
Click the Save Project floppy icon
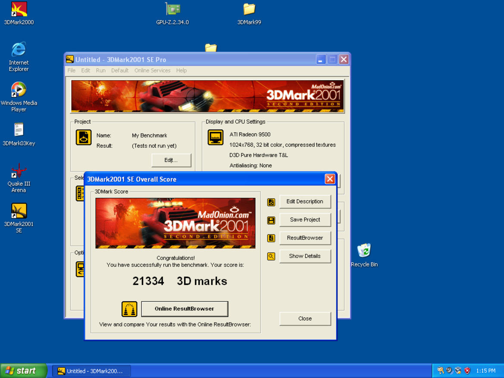click(271, 220)
